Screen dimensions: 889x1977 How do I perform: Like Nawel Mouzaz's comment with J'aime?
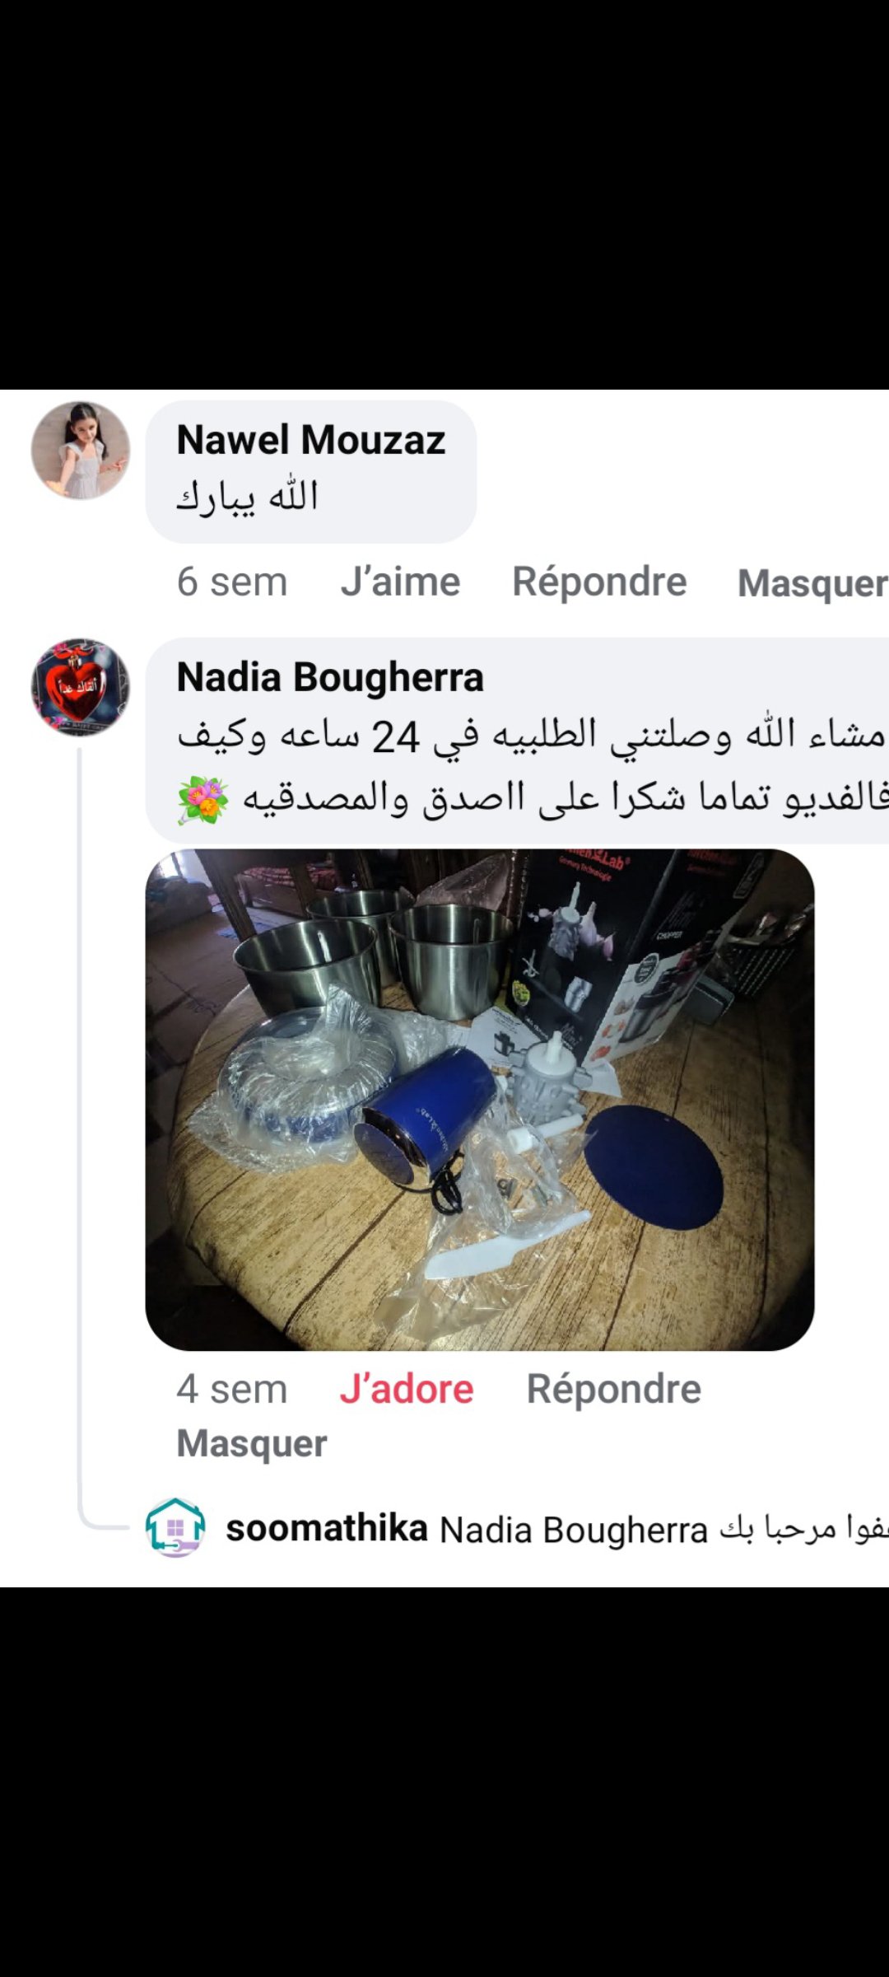pos(401,582)
